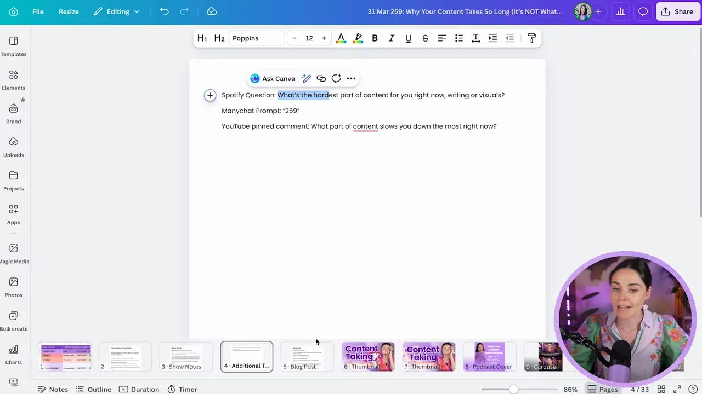
Task: Add a comment on selection
Action: click(x=336, y=79)
